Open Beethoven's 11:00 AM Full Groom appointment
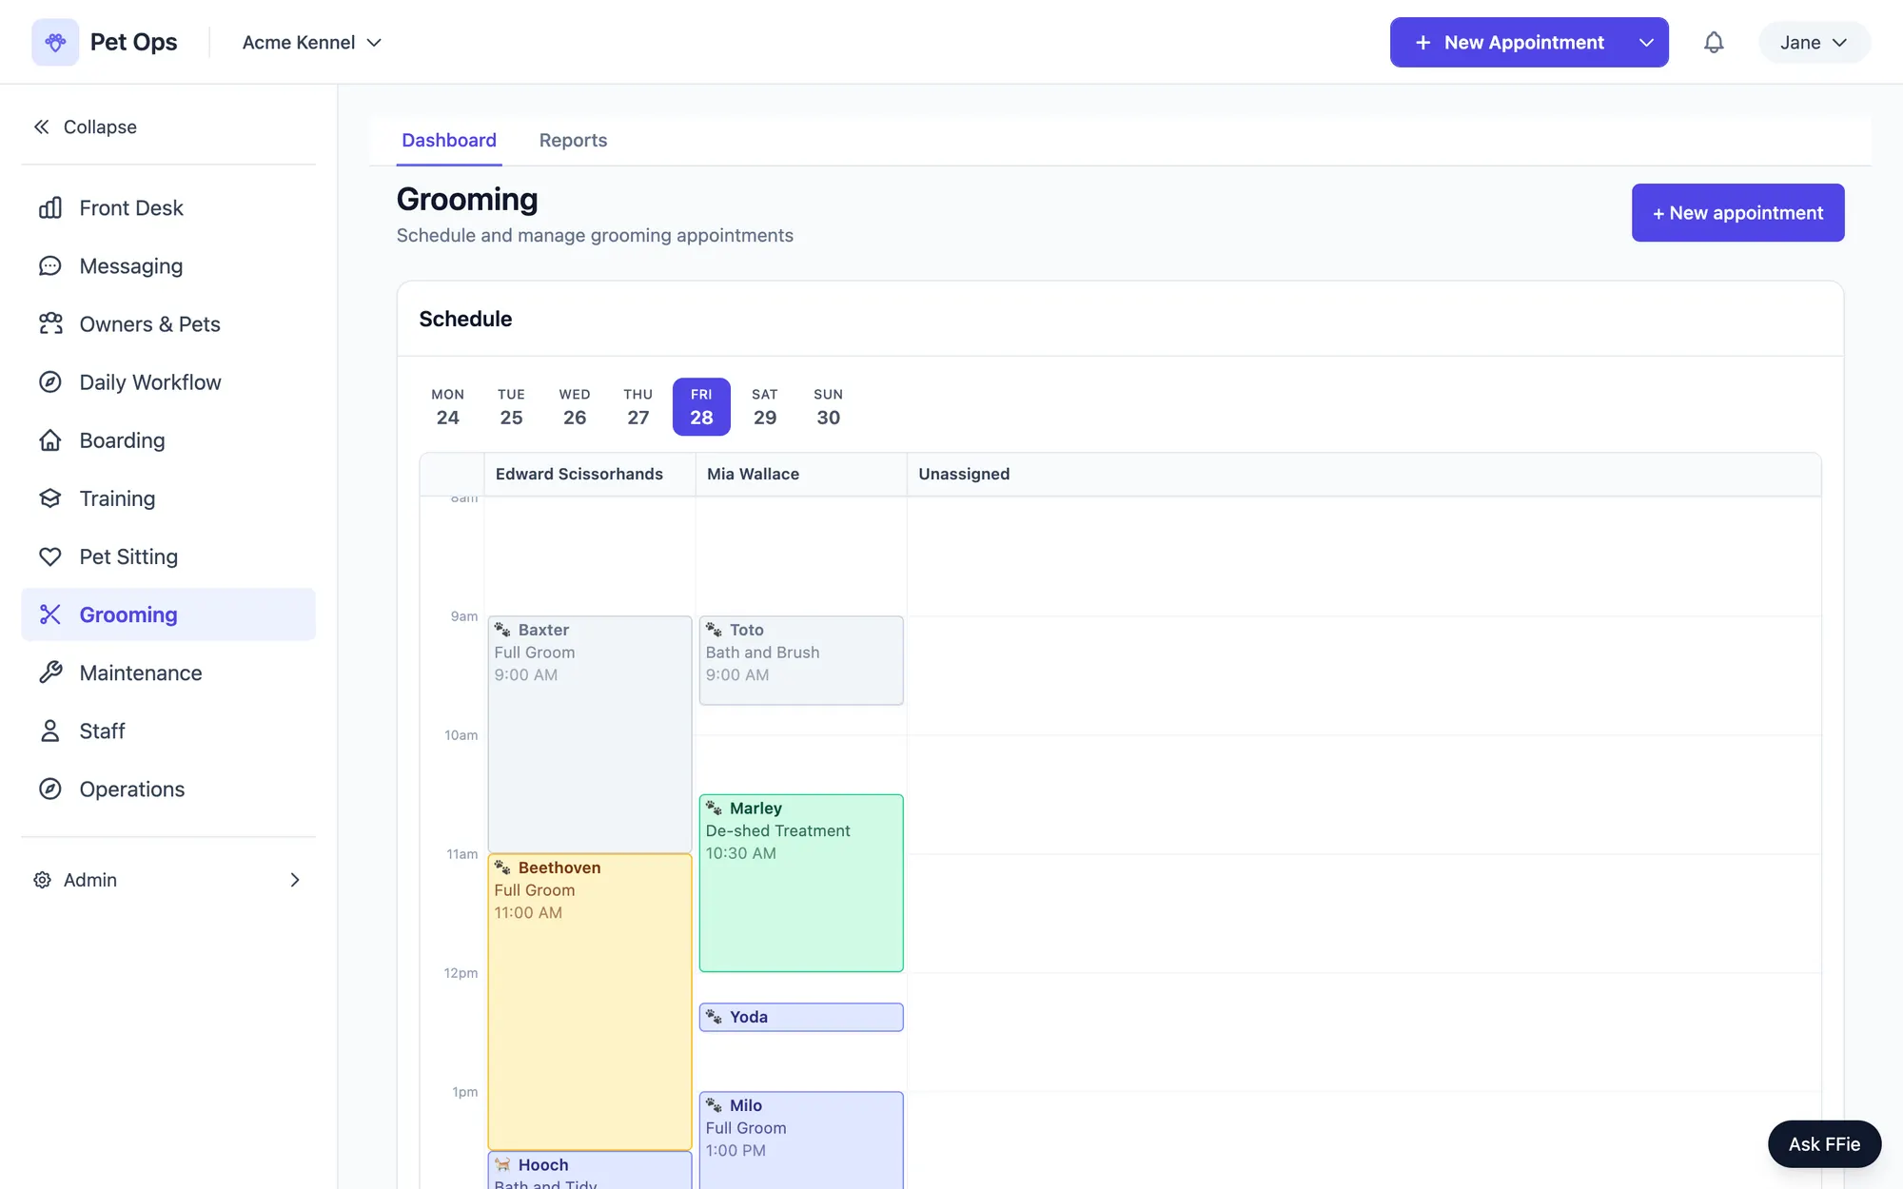 (x=590, y=1002)
